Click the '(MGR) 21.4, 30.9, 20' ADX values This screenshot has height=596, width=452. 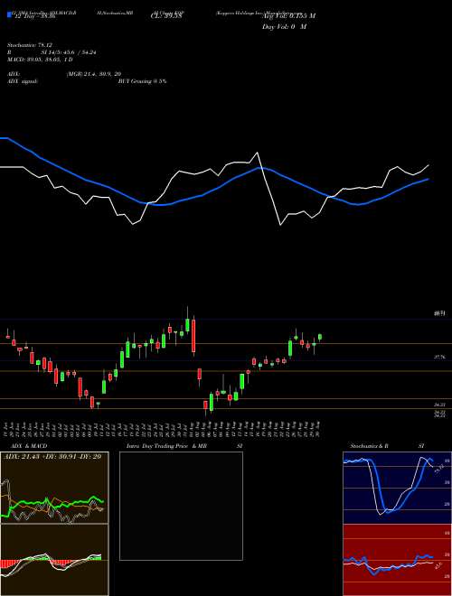tap(94, 74)
